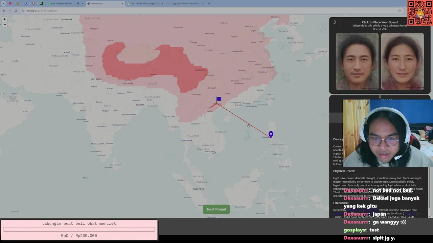Open a new browser tab
The height and width of the screenshot is (243, 433).
(x=209, y=3)
